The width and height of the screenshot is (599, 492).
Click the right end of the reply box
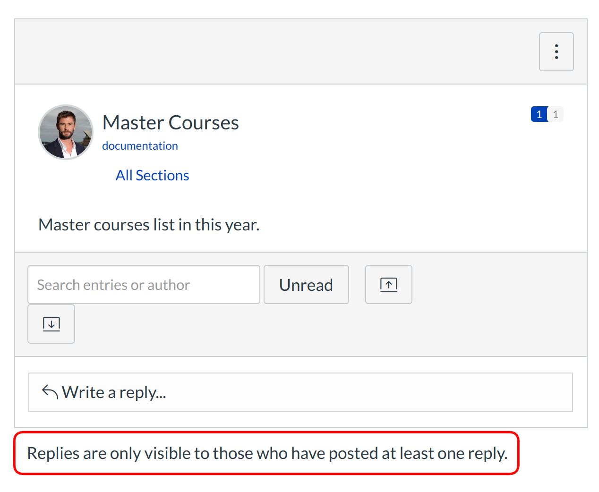point(543,392)
